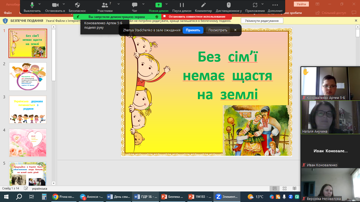The width and height of the screenshot is (360, 202).
Task: Expand video settings arrow
Action: click(x=64, y=4)
